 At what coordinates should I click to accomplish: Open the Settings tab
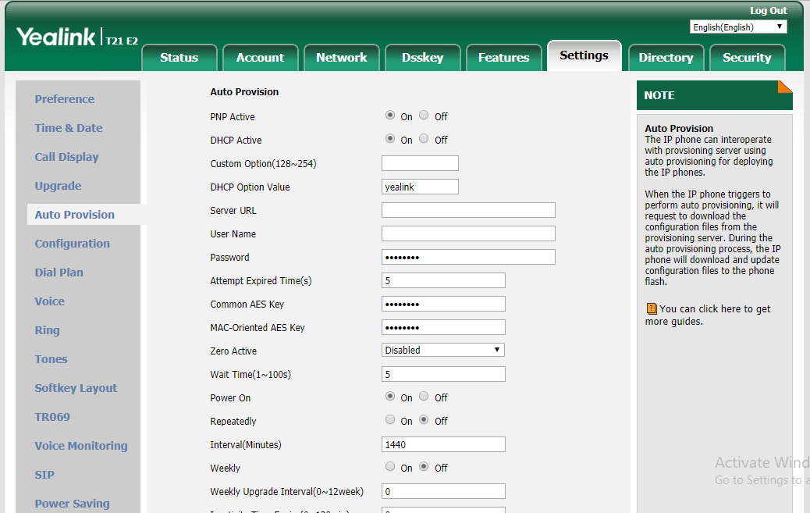584,55
